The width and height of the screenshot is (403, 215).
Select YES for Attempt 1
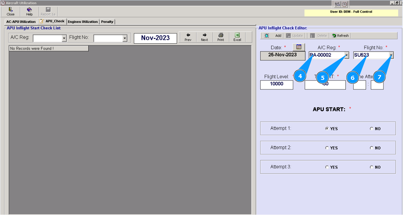(x=327, y=129)
